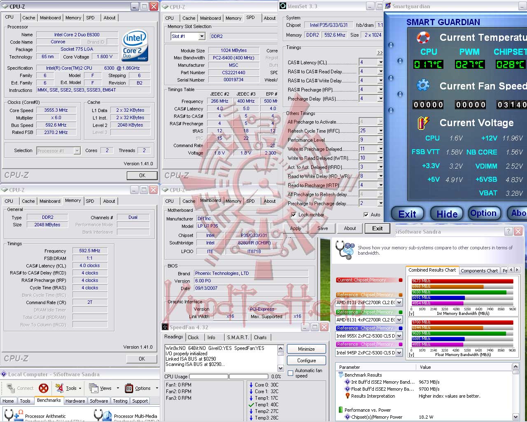Toggle the blue Reference Chipset/Memory marker
Screen dimensions: 527x422
[401, 328]
